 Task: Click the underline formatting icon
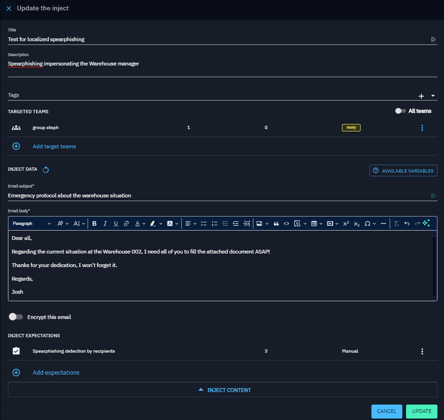(x=116, y=224)
